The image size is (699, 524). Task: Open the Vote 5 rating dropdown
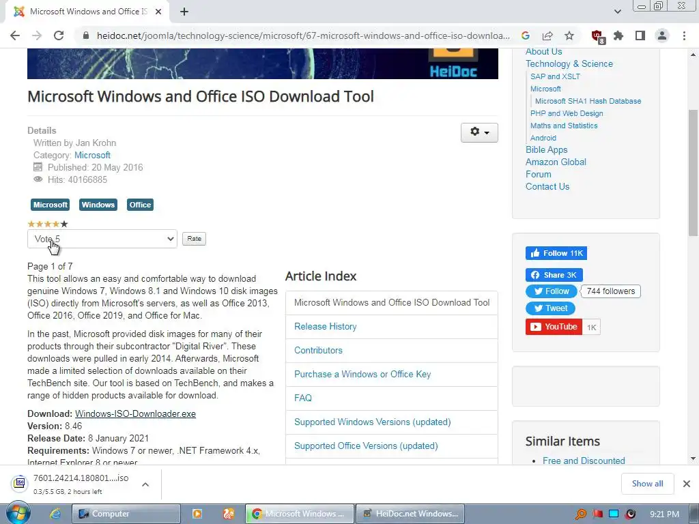(102, 239)
